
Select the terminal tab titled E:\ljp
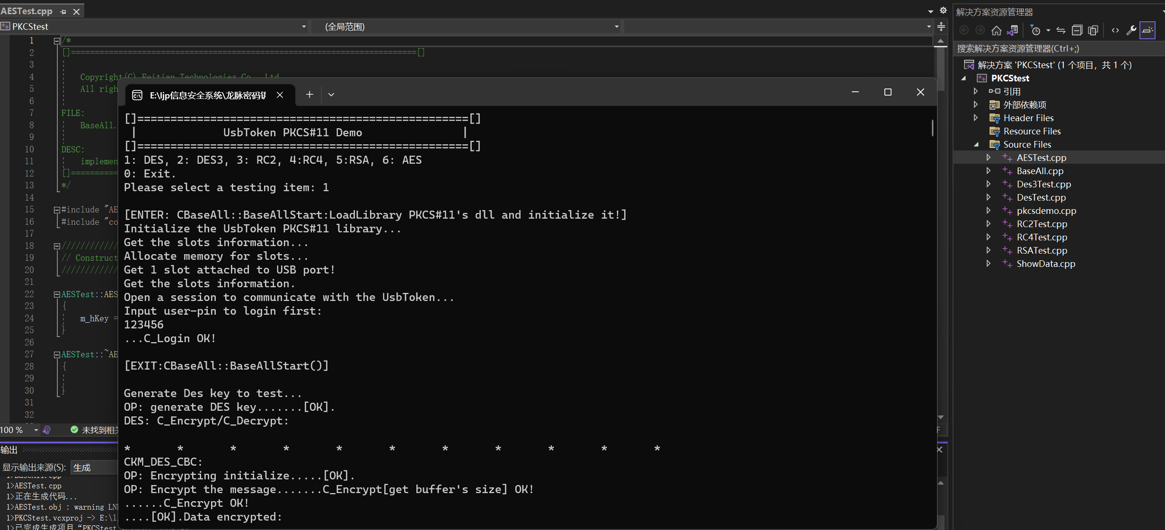pos(208,95)
